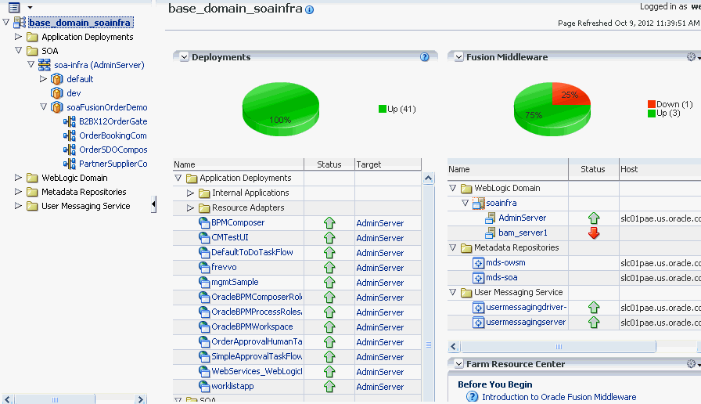This screenshot has height=404, width=701.
Task: Click the up status arrow for CMTestUI
Action: (x=329, y=237)
